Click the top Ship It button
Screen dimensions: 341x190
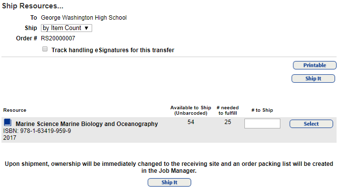(x=313, y=79)
